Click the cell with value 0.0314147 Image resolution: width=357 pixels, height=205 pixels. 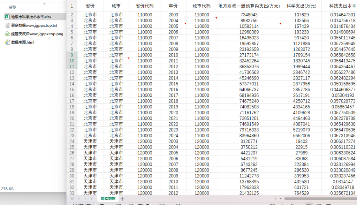[x=340, y=182]
